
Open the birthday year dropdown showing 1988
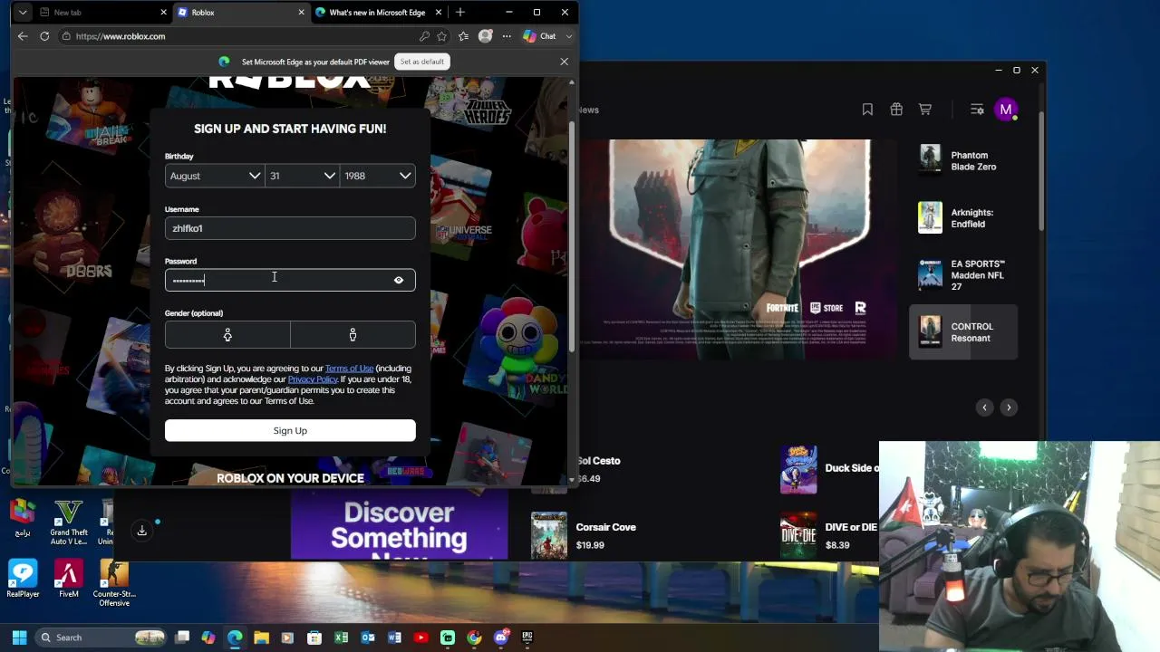[x=378, y=176]
